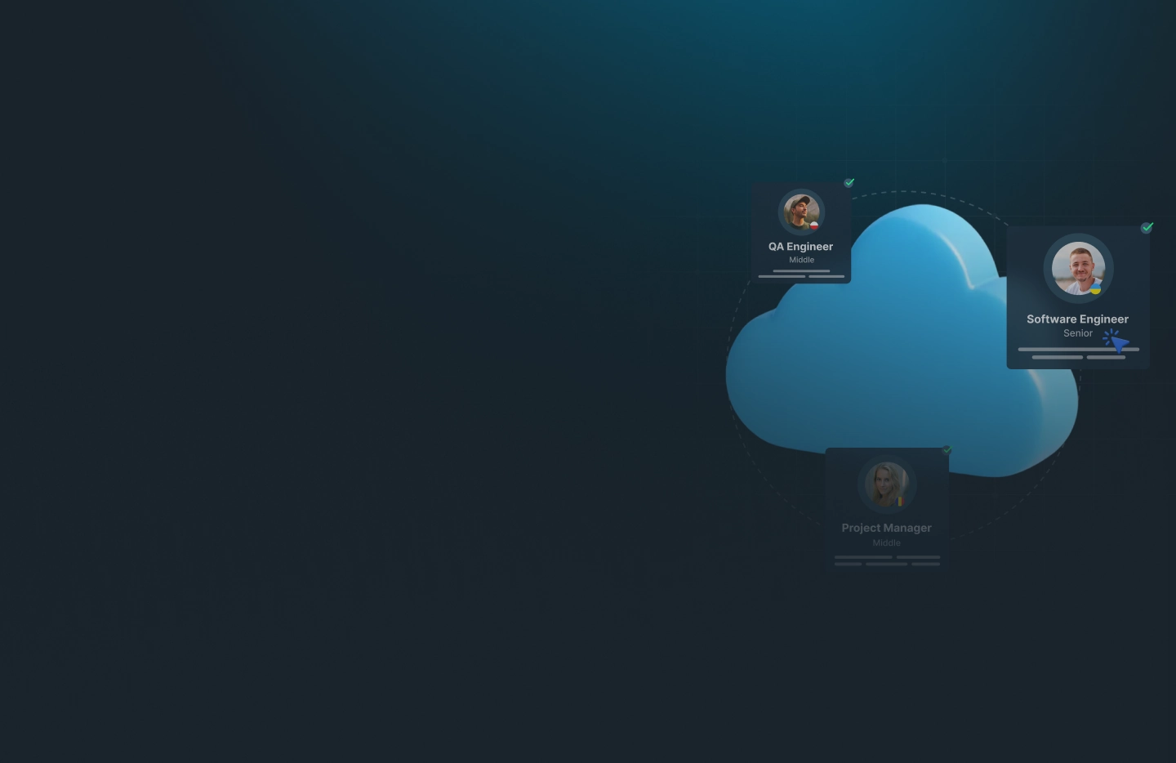1176x763 pixels.
Task: Click the Ukrainian flag badge on Software Engineer
Action: pos(1095,288)
